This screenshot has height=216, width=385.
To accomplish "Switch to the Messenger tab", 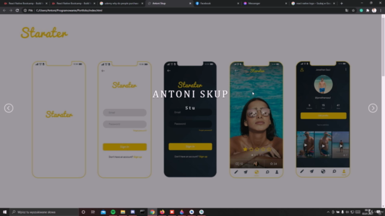I will tap(265, 4).
